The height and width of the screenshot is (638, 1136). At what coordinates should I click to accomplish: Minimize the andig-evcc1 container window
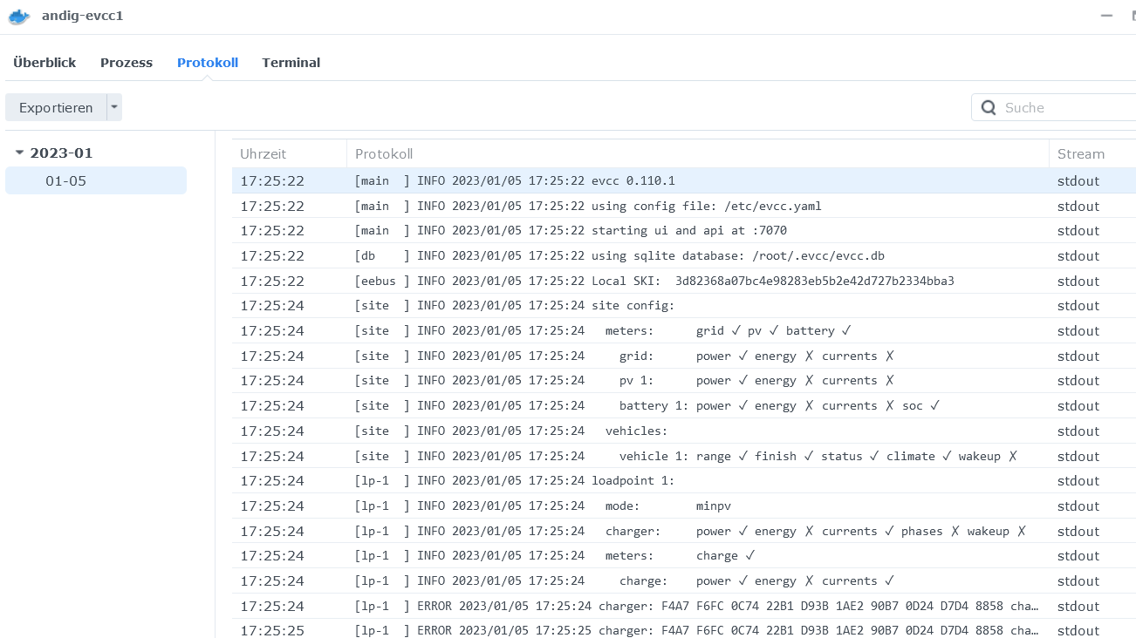coord(1105,15)
